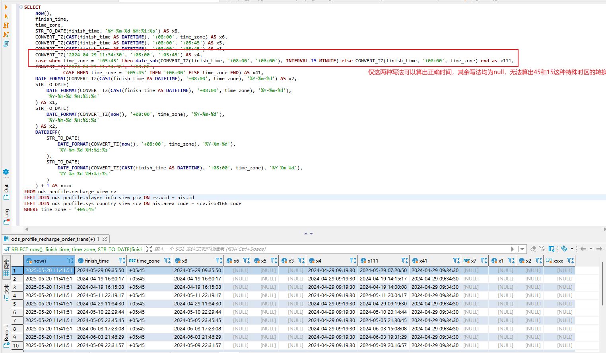Click the result grid vertical scrollbar
Image resolution: width=606 pixels, height=353 pixels.
603,284
